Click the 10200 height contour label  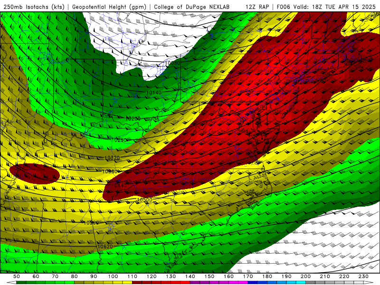click(133, 119)
